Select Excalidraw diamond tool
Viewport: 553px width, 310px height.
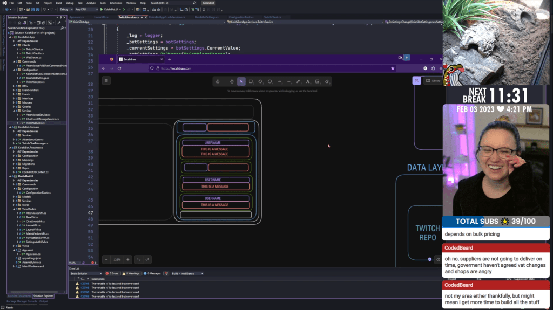tap(260, 81)
